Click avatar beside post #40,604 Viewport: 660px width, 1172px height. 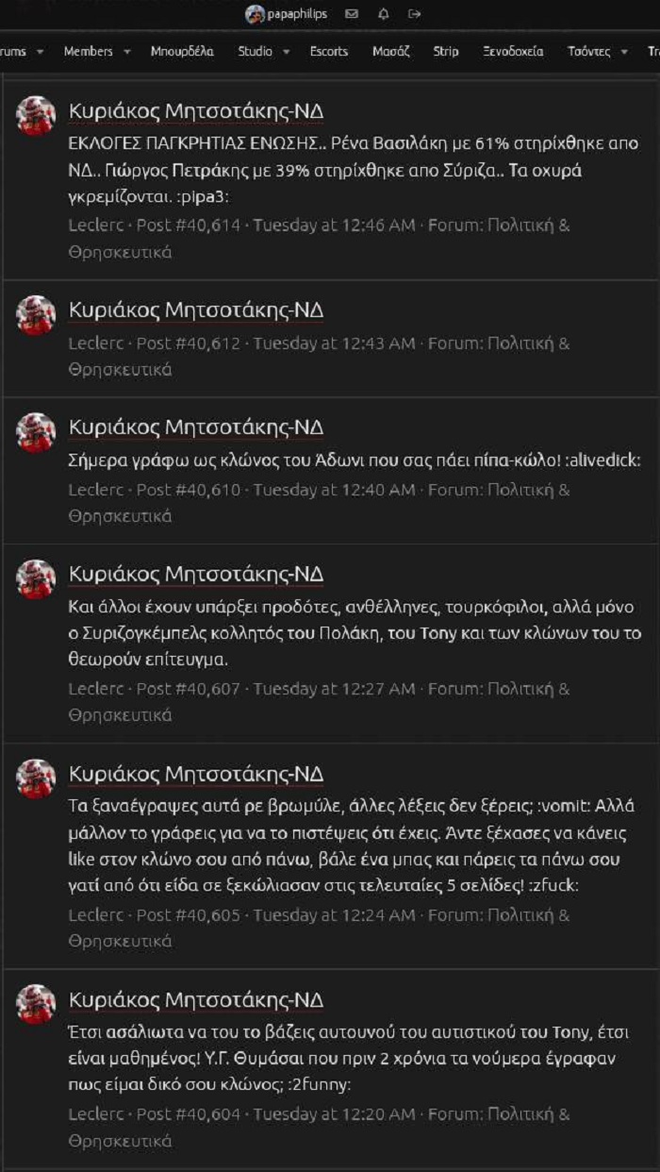pyautogui.click(x=36, y=1004)
